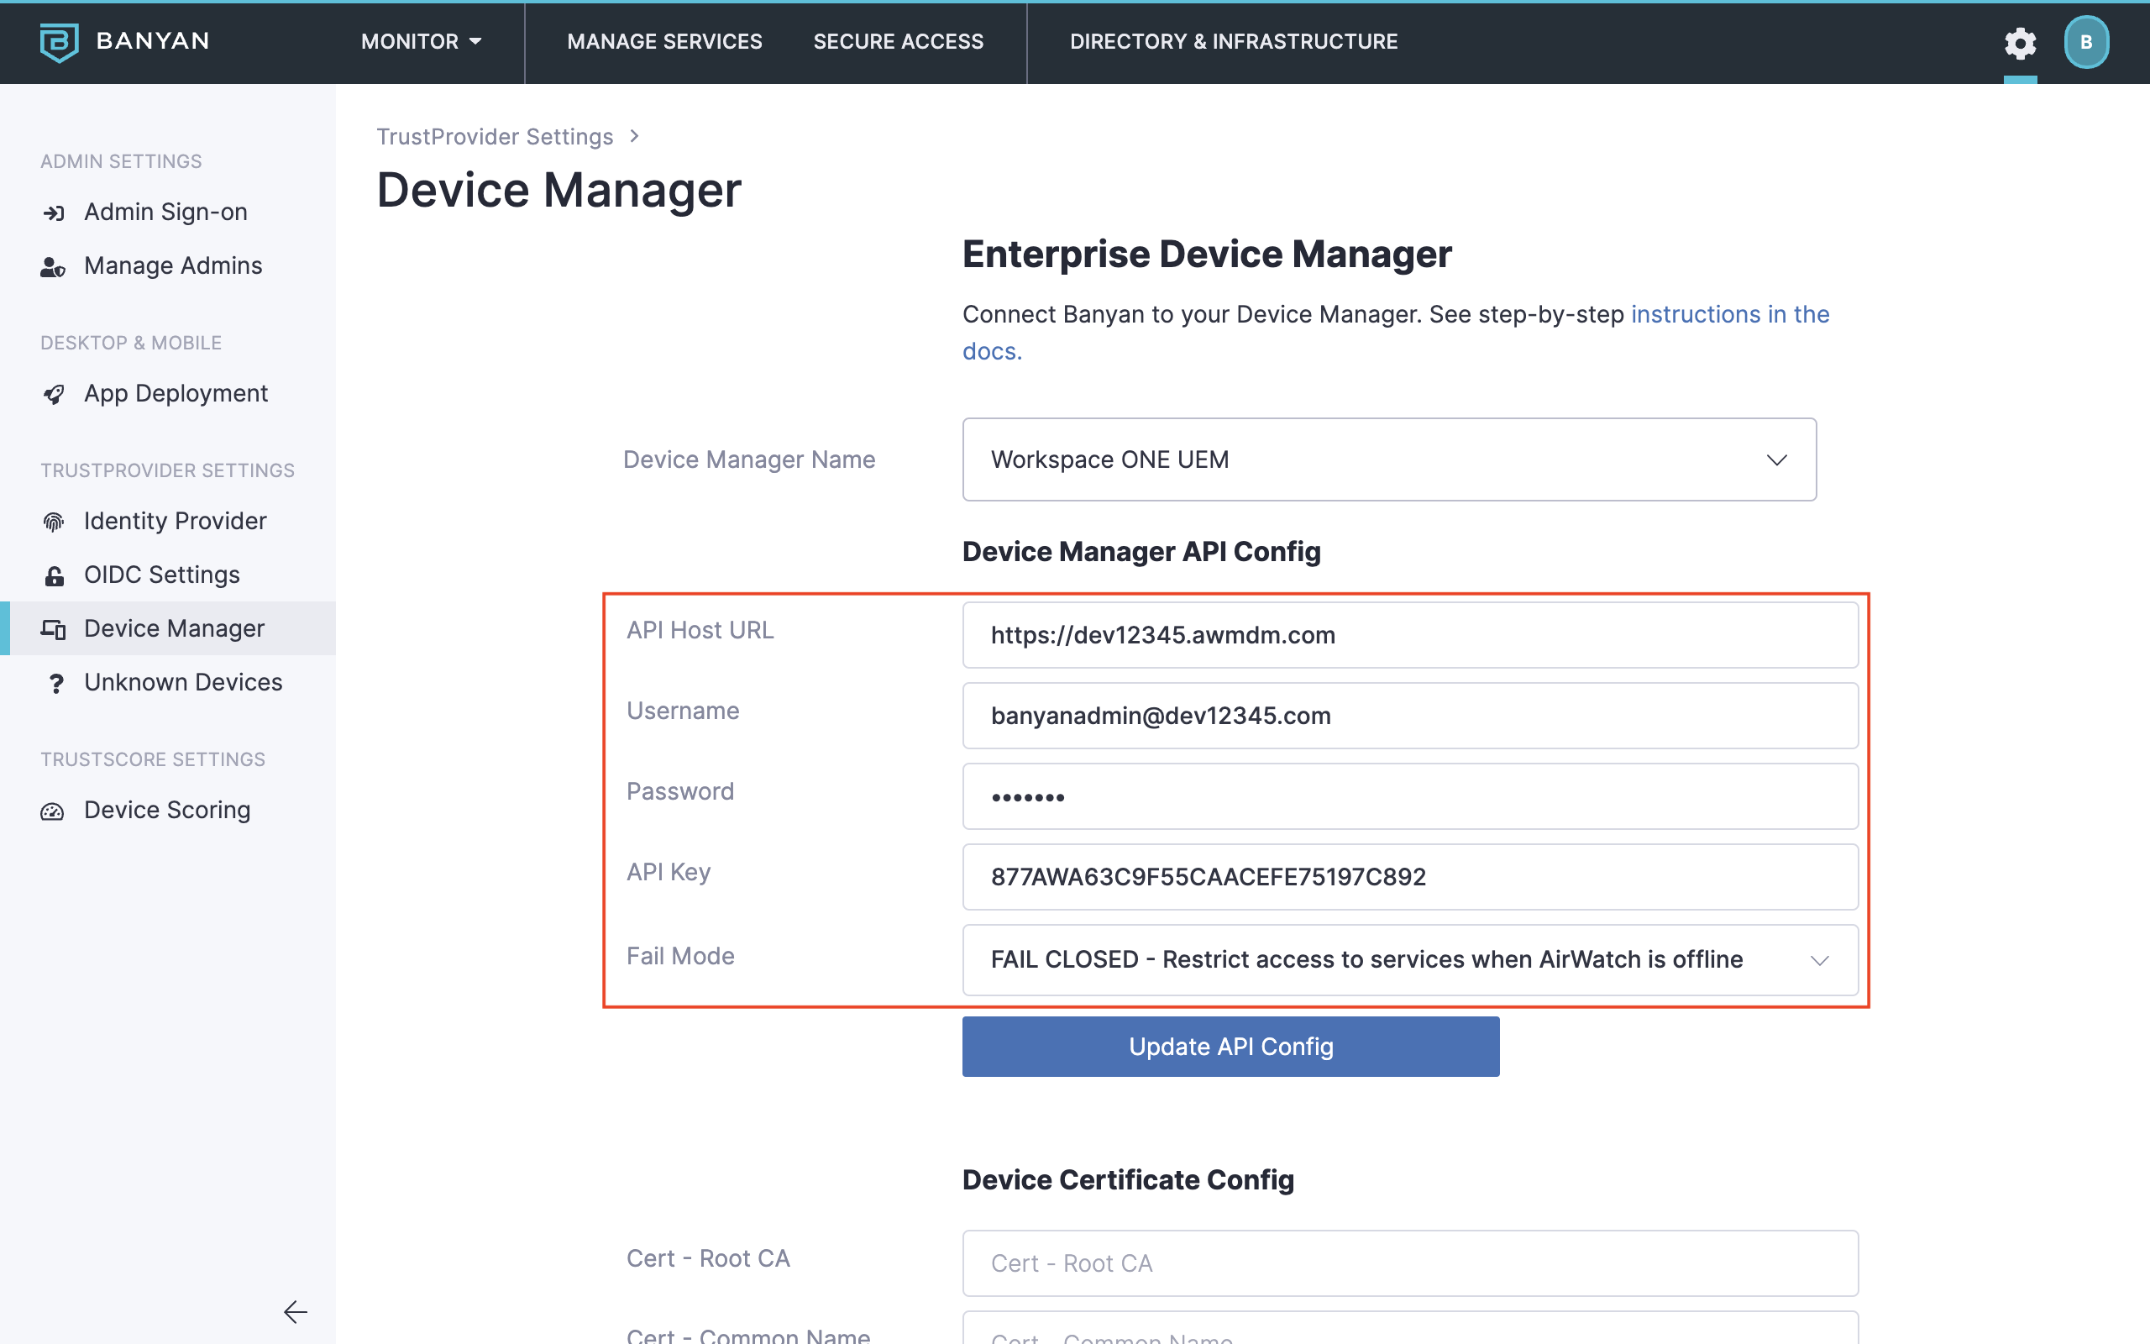The height and width of the screenshot is (1344, 2150).
Task: Select Secure Access in the top navigation
Action: click(898, 42)
